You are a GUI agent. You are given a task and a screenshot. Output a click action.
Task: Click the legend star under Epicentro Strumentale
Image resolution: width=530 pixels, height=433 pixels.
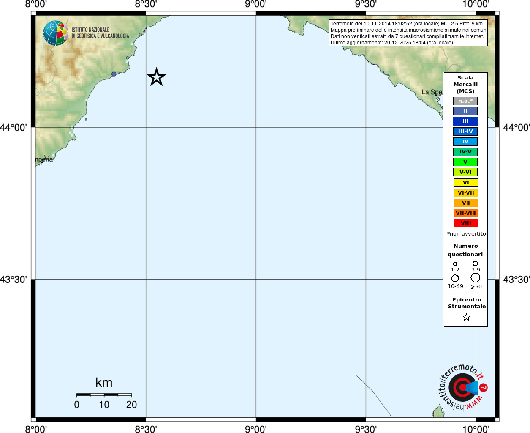(x=466, y=317)
